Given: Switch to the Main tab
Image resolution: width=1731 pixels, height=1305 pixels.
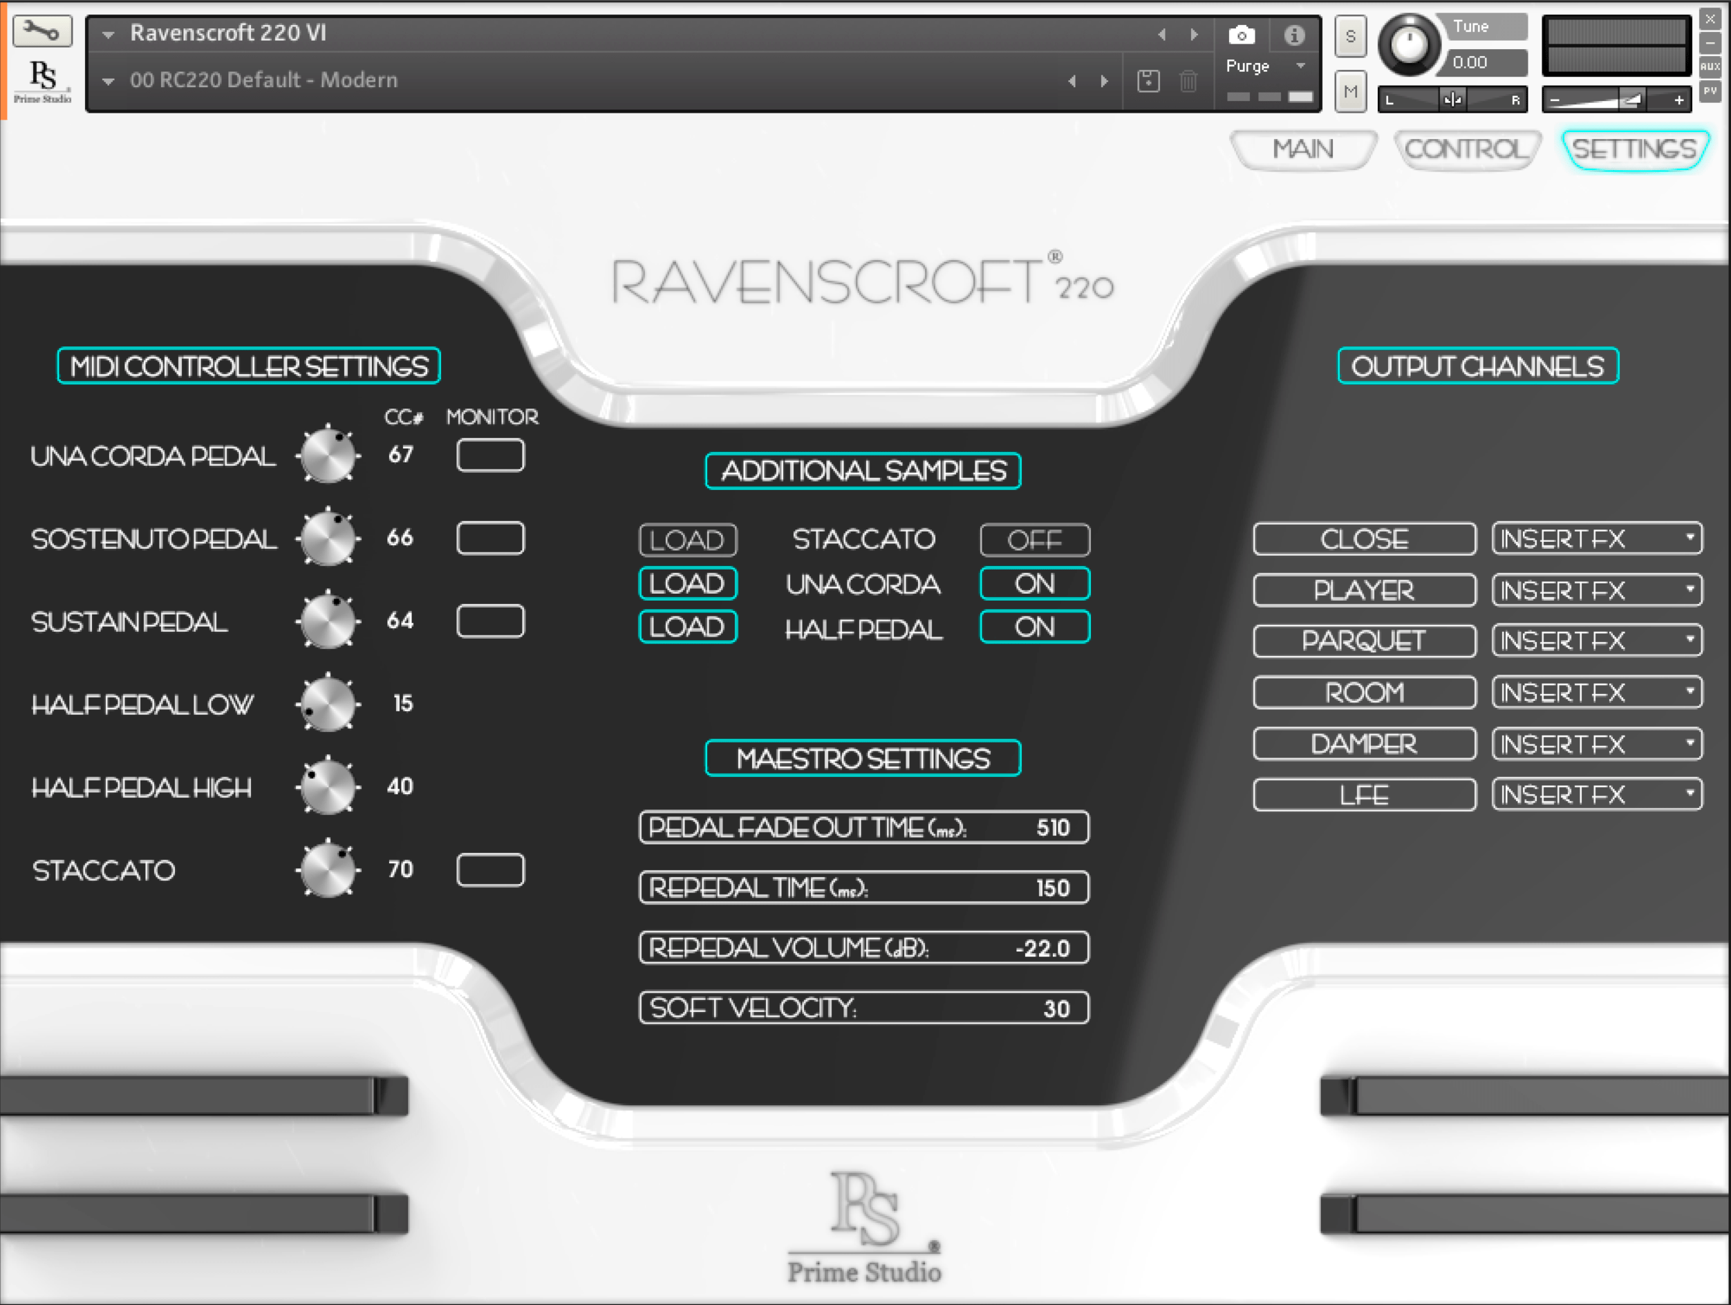Looking at the screenshot, I should (x=1302, y=149).
